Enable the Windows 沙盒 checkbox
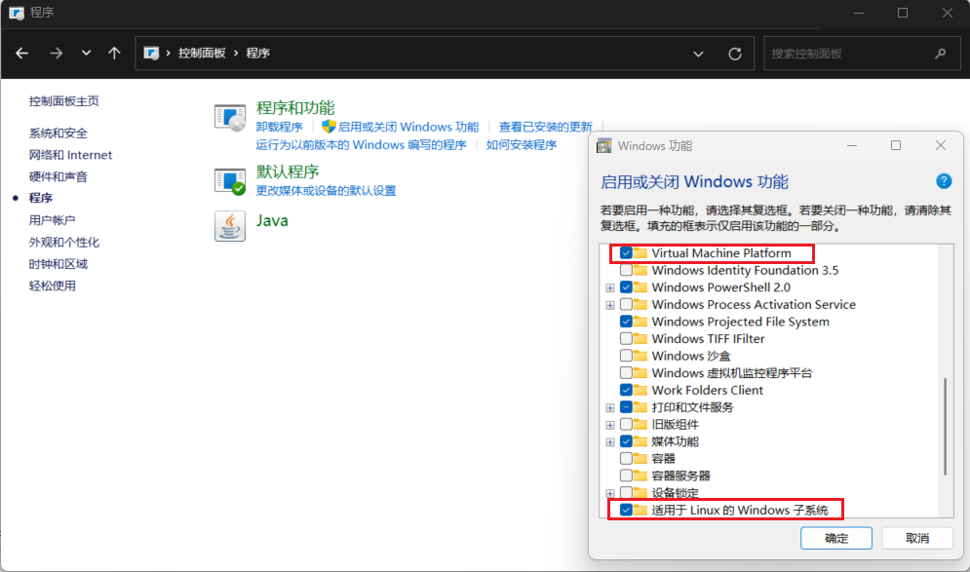The image size is (970, 572). [626, 356]
